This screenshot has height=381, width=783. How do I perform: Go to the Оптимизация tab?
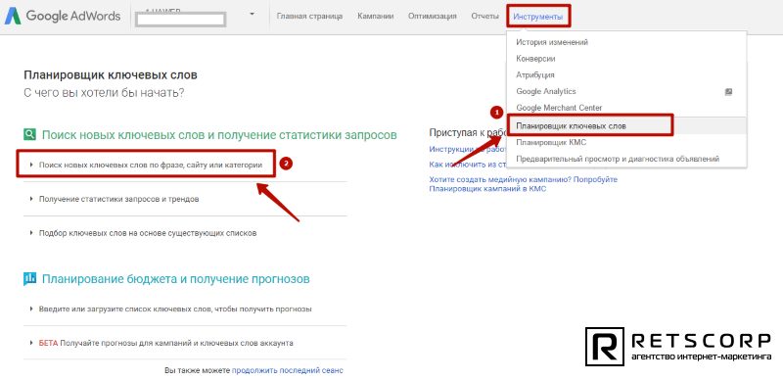point(433,16)
